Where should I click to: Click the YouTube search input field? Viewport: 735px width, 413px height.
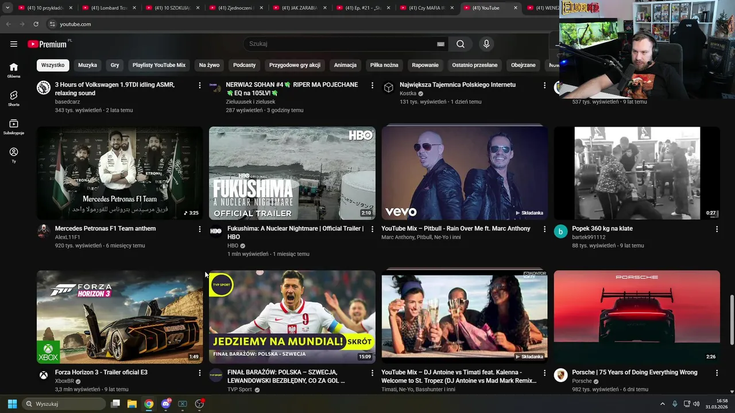click(x=342, y=44)
